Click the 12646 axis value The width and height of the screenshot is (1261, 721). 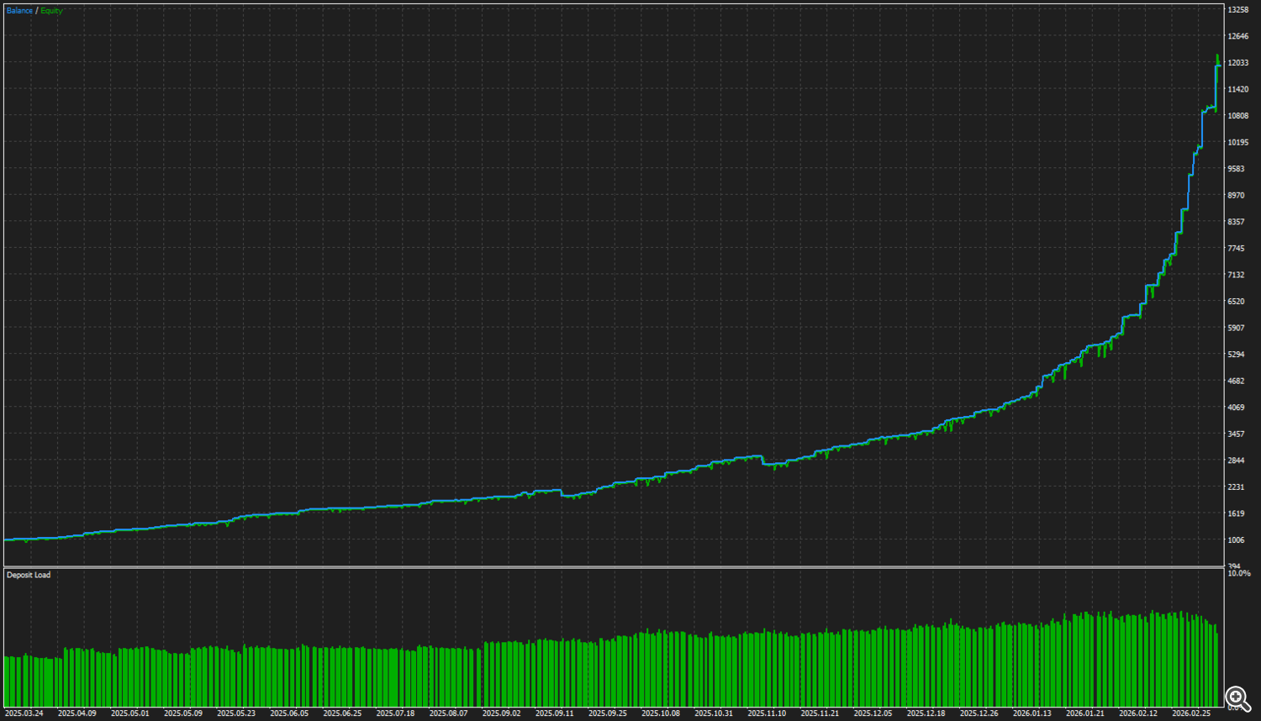(1237, 36)
